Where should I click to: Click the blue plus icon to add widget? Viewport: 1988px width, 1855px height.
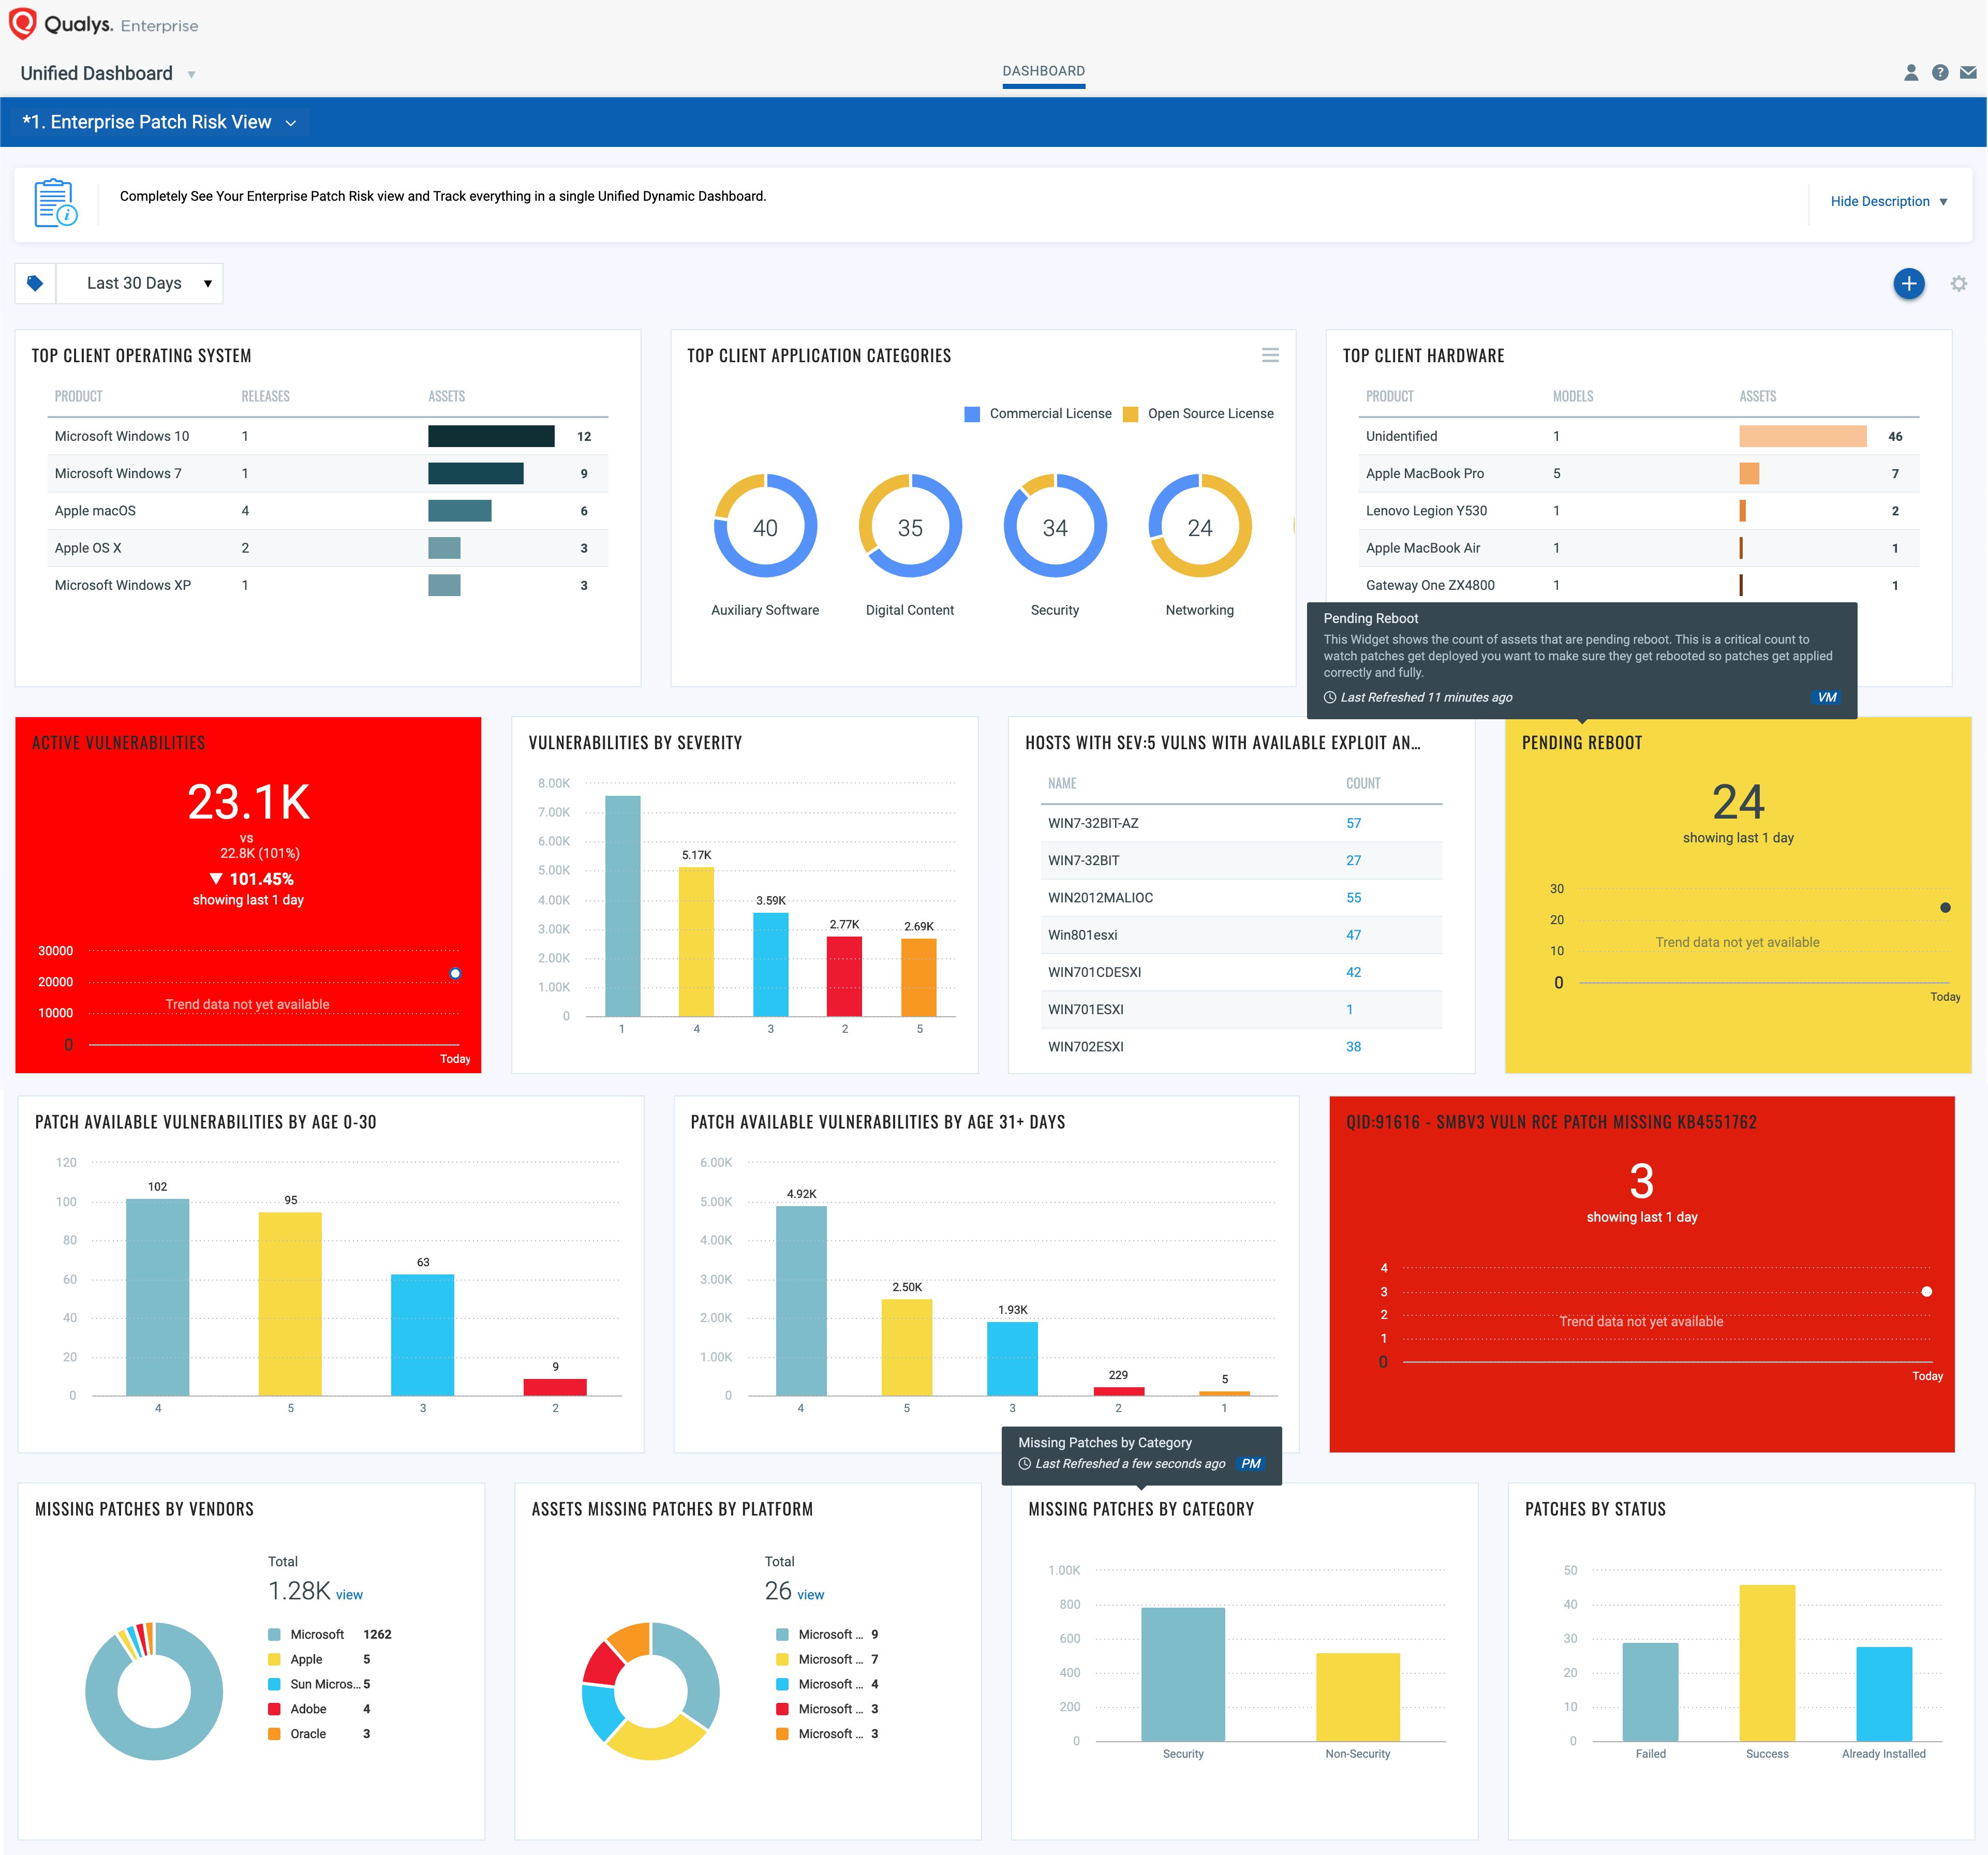pos(1909,284)
